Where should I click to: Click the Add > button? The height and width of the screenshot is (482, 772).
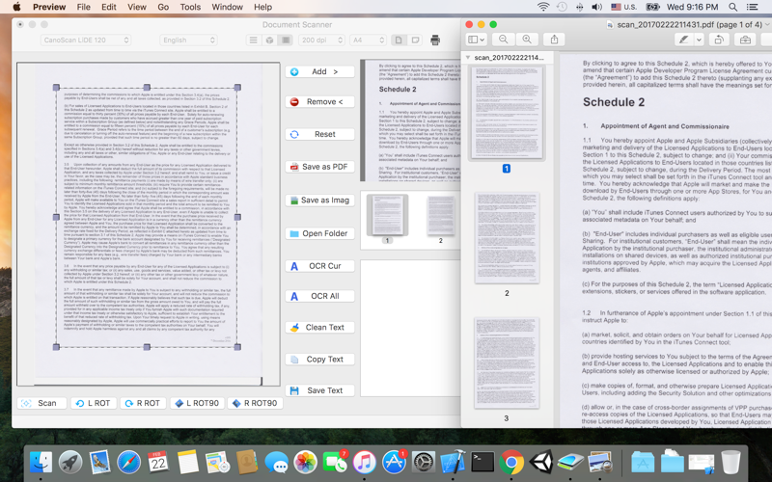point(320,71)
